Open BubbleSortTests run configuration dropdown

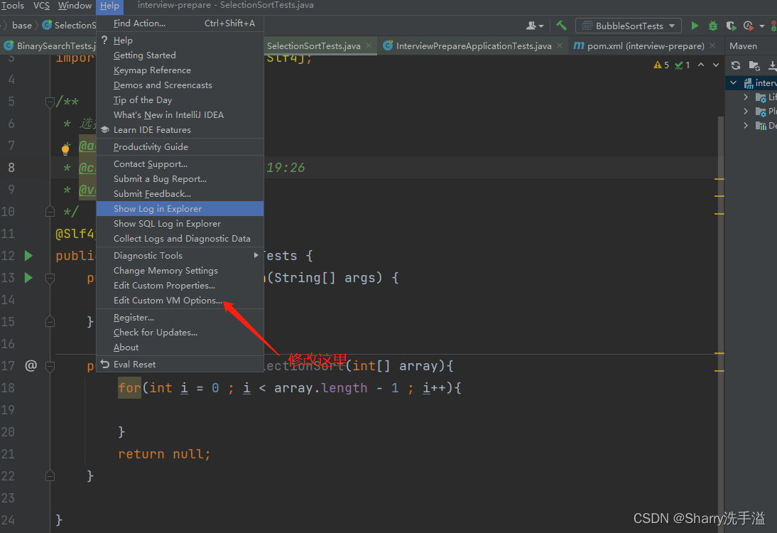point(629,26)
